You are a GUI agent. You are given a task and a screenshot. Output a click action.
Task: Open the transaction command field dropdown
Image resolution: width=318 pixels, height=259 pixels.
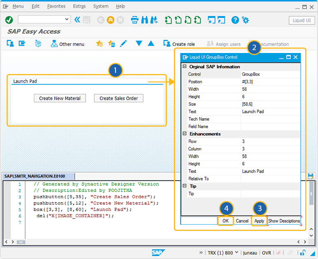[x=67, y=19]
